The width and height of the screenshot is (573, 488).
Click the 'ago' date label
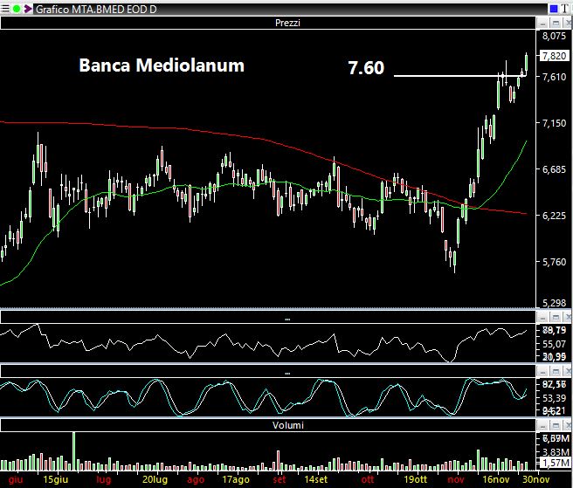(x=196, y=479)
